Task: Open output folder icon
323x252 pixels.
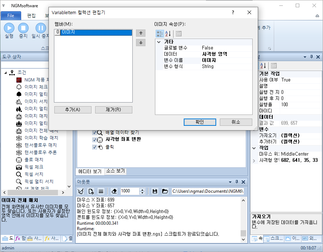Action: pyautogui.click(x=165, y=191)
